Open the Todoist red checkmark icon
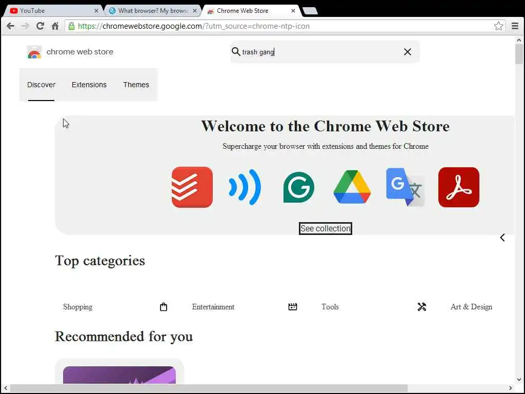The width and height of the screenshot is (525, 394). [192, 187]
